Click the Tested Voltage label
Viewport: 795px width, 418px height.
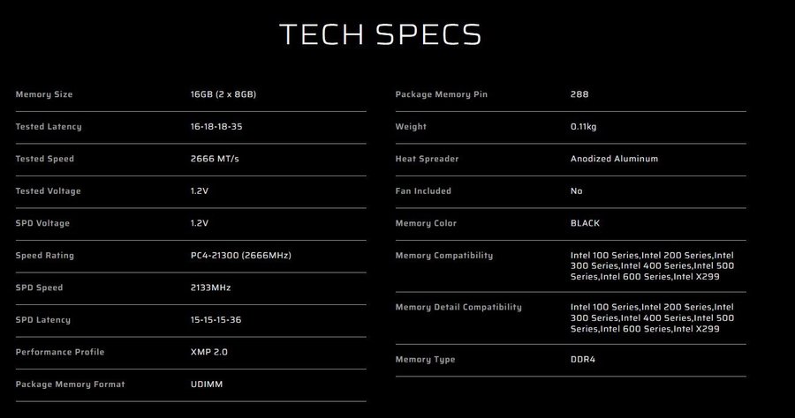point(48,191)
